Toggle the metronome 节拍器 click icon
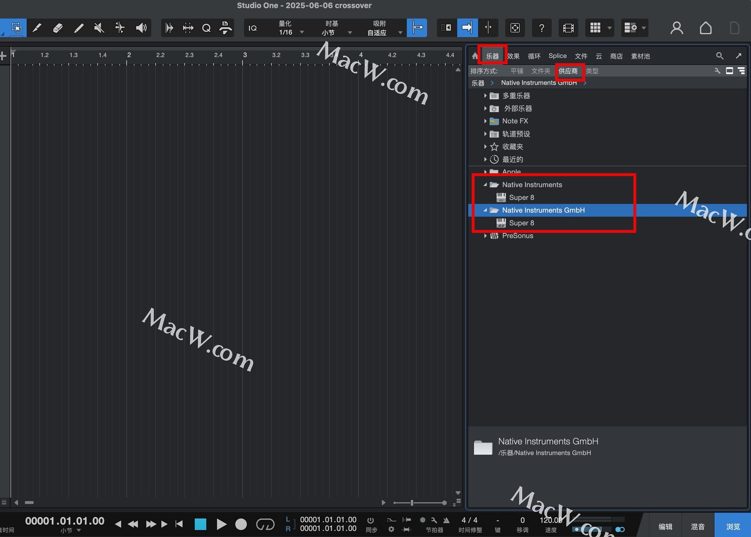751x537 pixels. 446,520
